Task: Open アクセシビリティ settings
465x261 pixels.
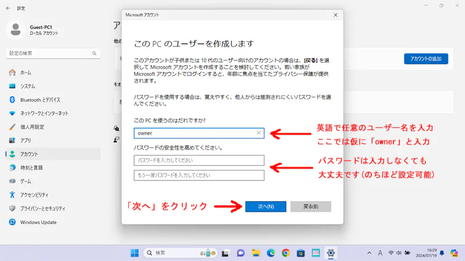Action: click(x=53, y=195)
